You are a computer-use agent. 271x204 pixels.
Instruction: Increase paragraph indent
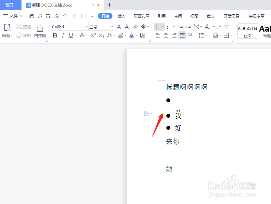pyautogui.click(x=188, y=26)
